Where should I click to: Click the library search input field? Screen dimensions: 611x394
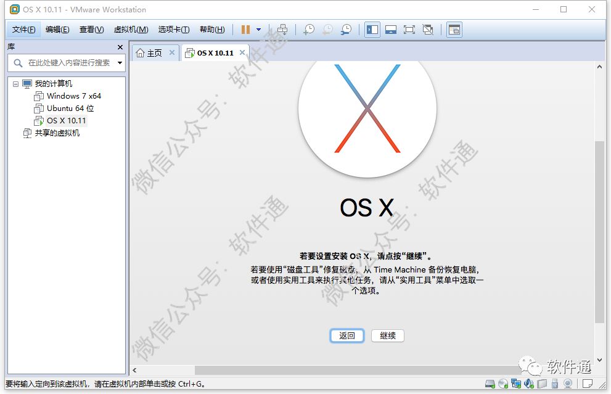(68, 63)
